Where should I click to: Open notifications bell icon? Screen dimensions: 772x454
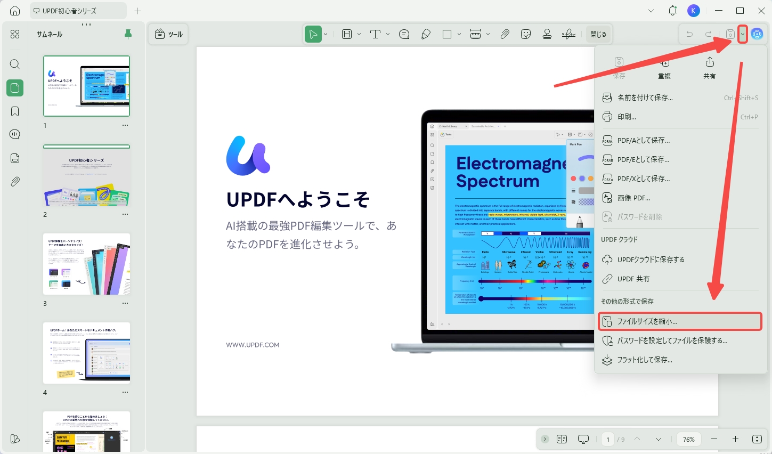click(672, 11)
